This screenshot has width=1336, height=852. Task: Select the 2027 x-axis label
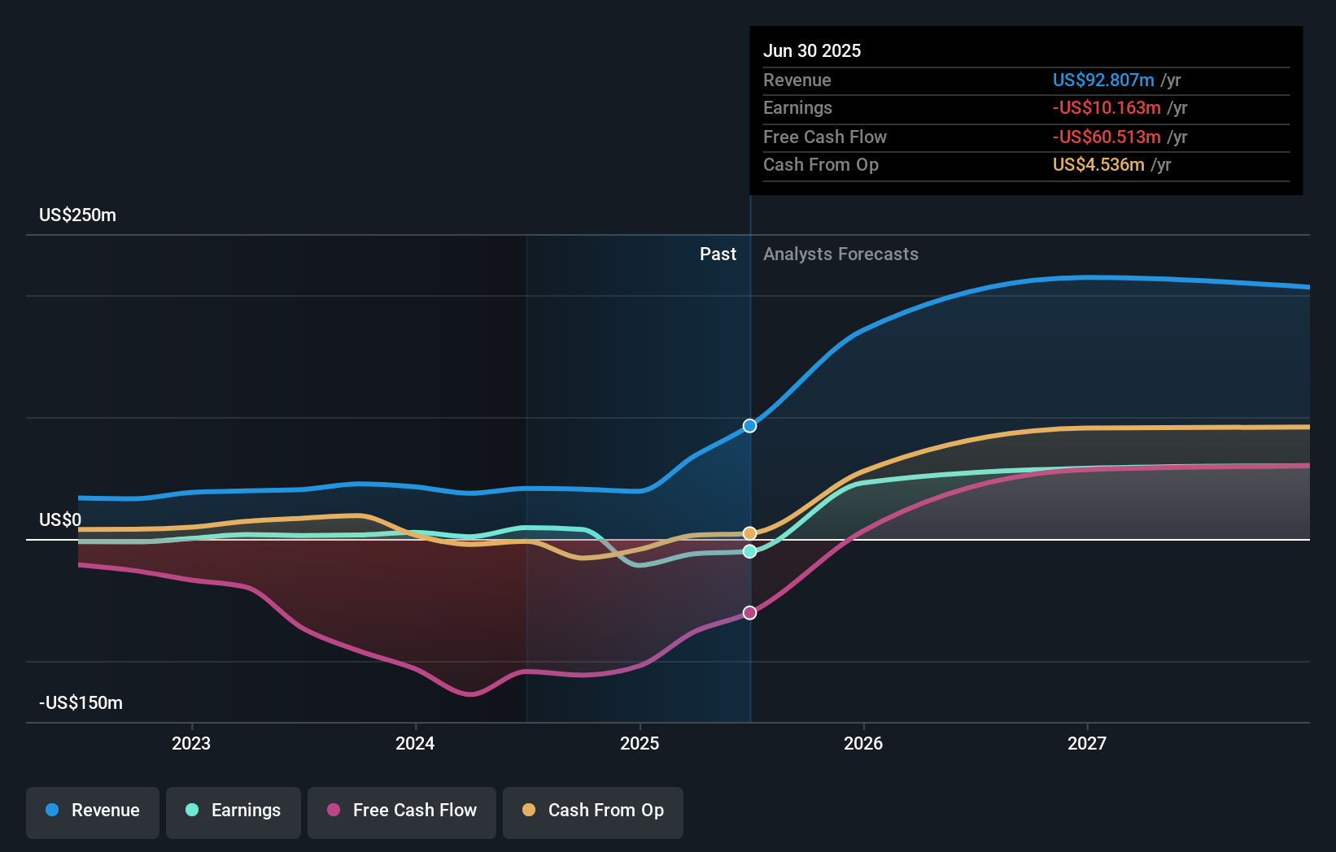pyautogui.click(x=1087, y=743)
